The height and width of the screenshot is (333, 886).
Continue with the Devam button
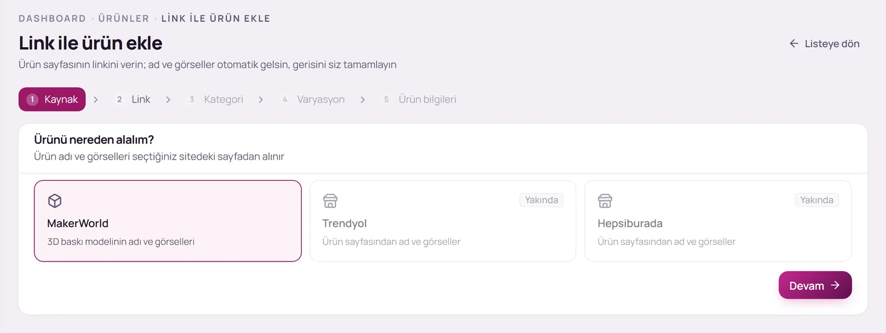pos(815,285)
